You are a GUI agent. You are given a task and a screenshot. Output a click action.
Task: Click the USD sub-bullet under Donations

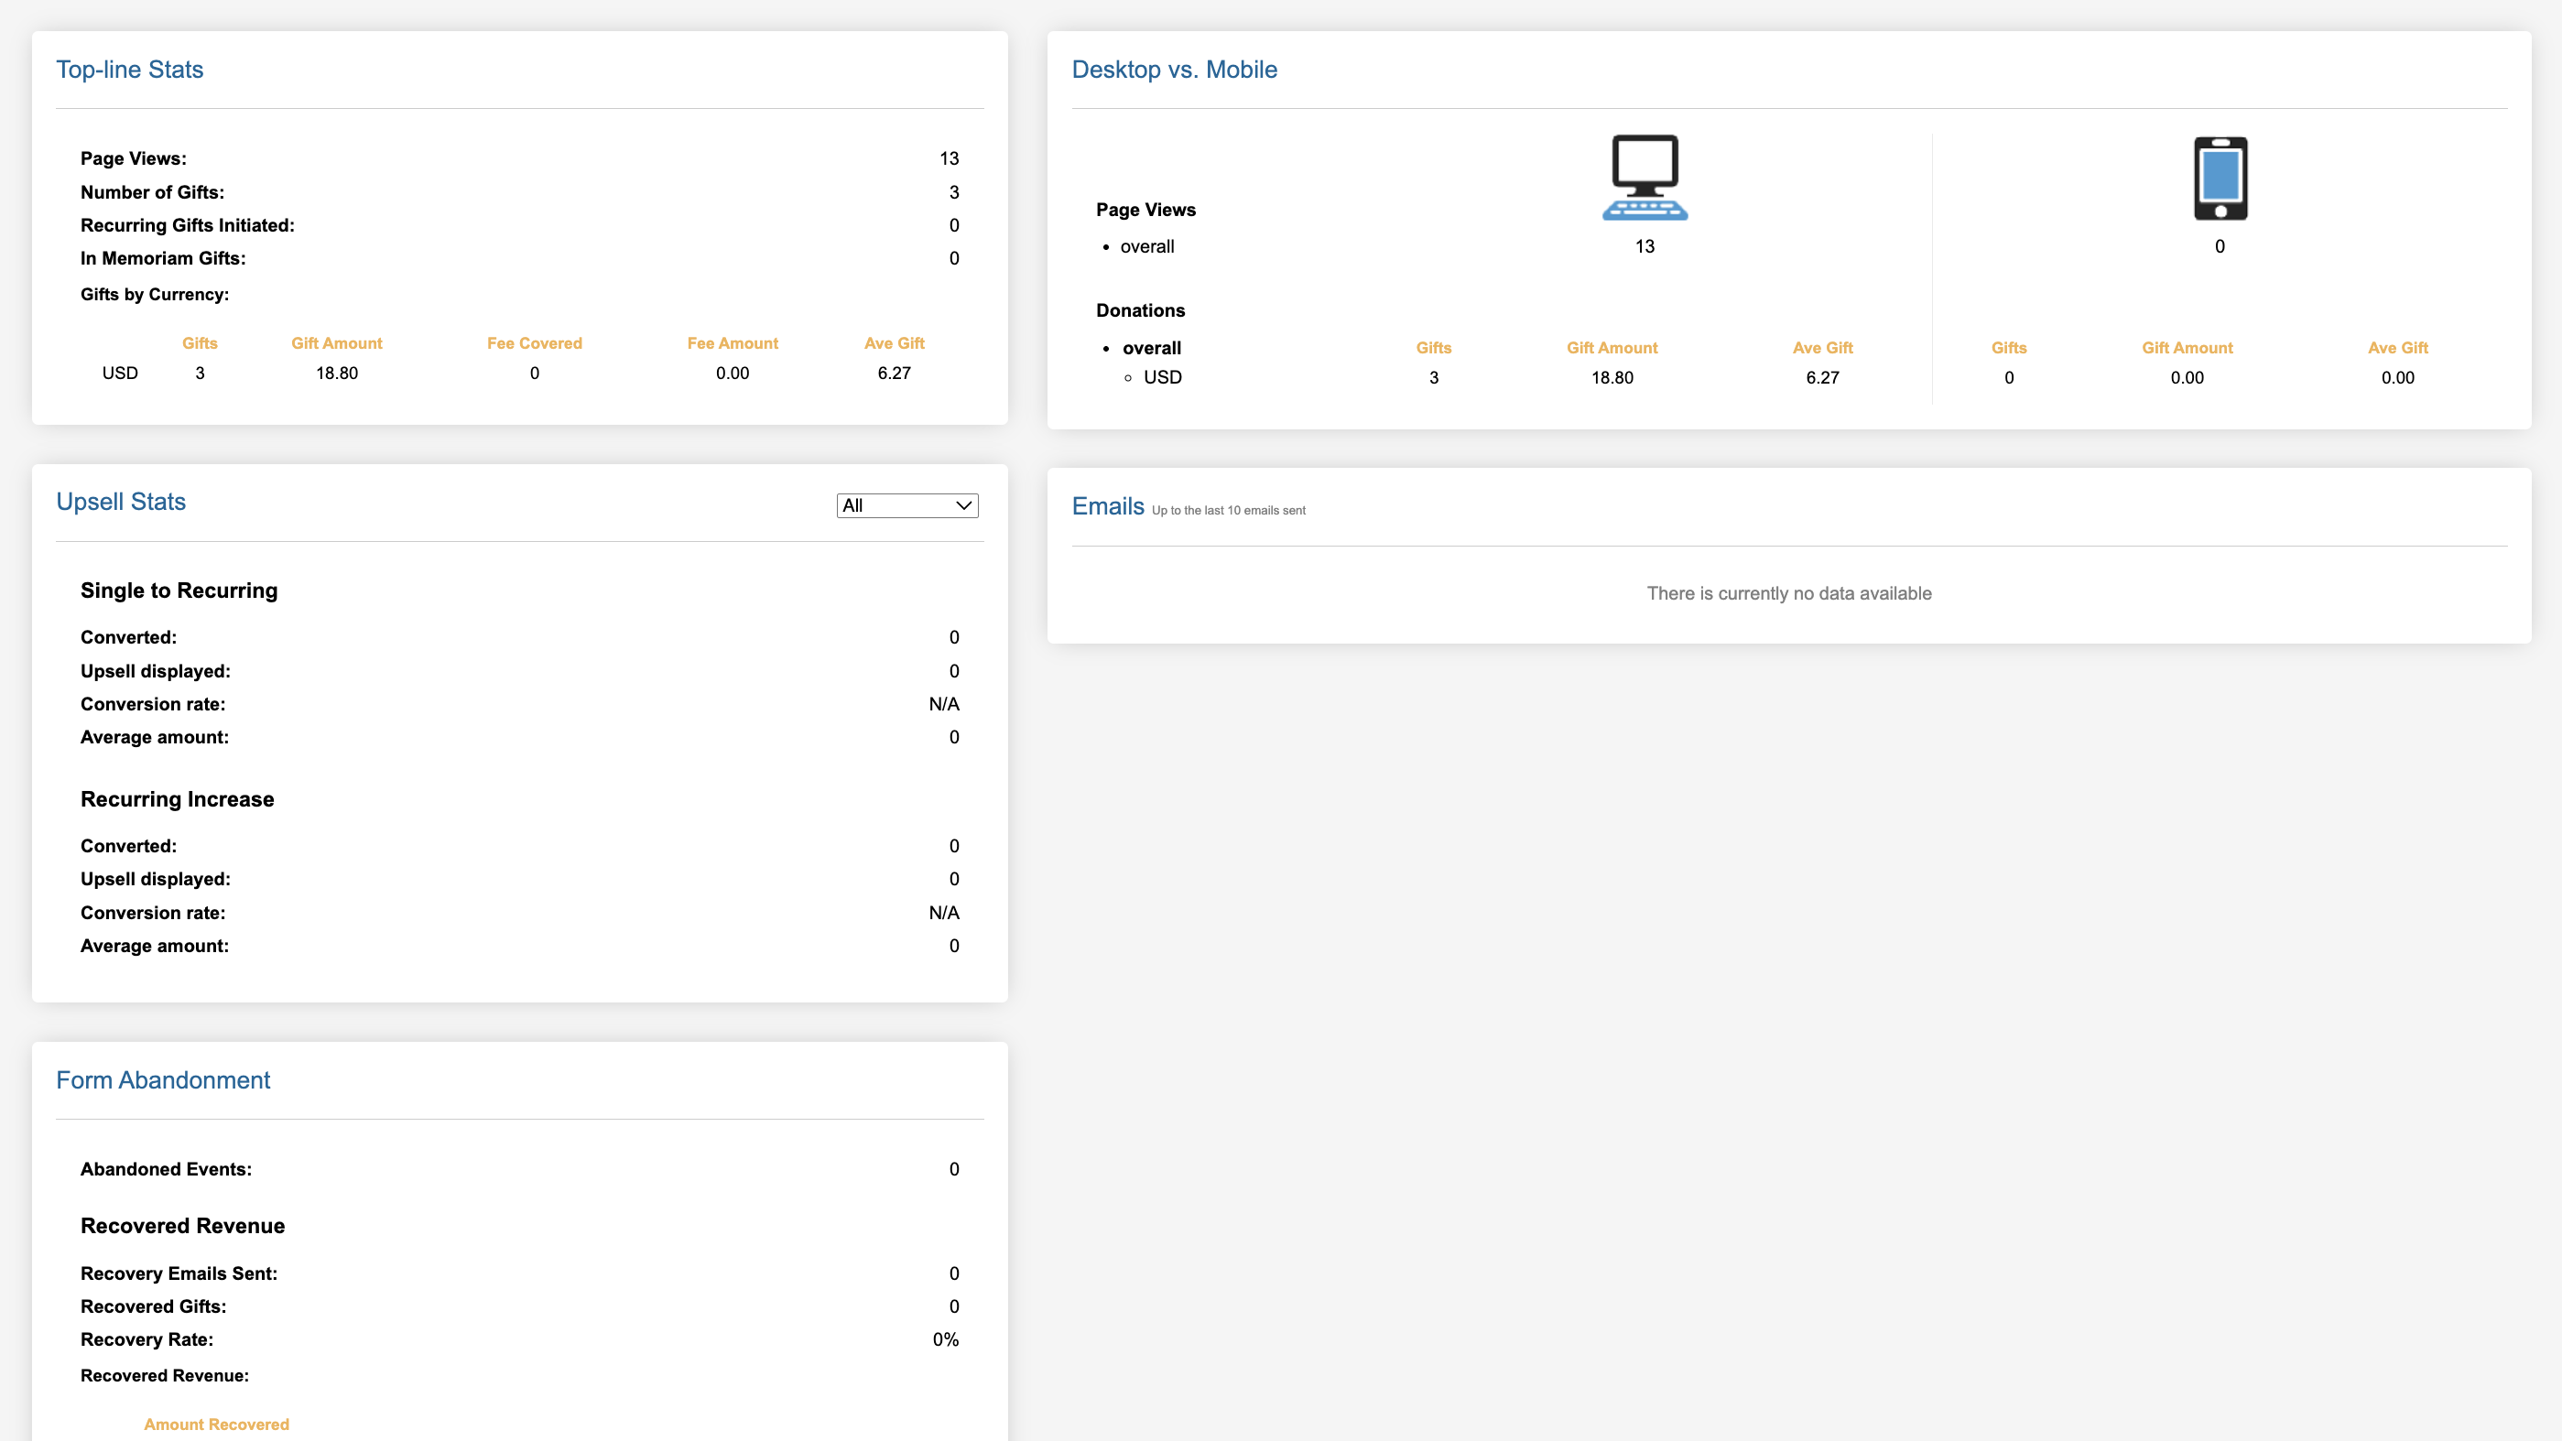[x=1163, y=377]
